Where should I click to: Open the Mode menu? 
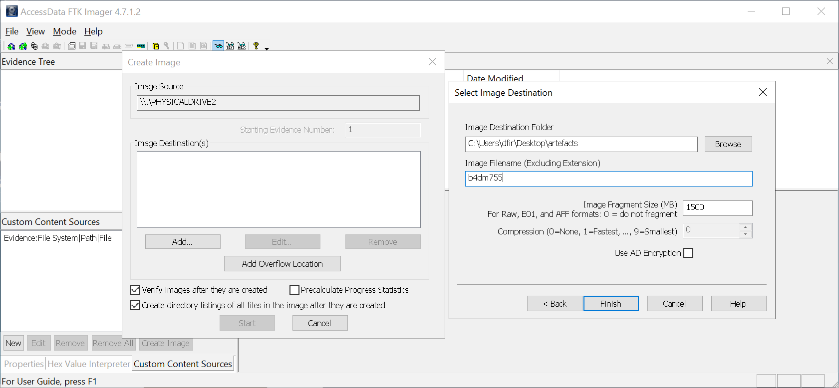click(64, 31)
